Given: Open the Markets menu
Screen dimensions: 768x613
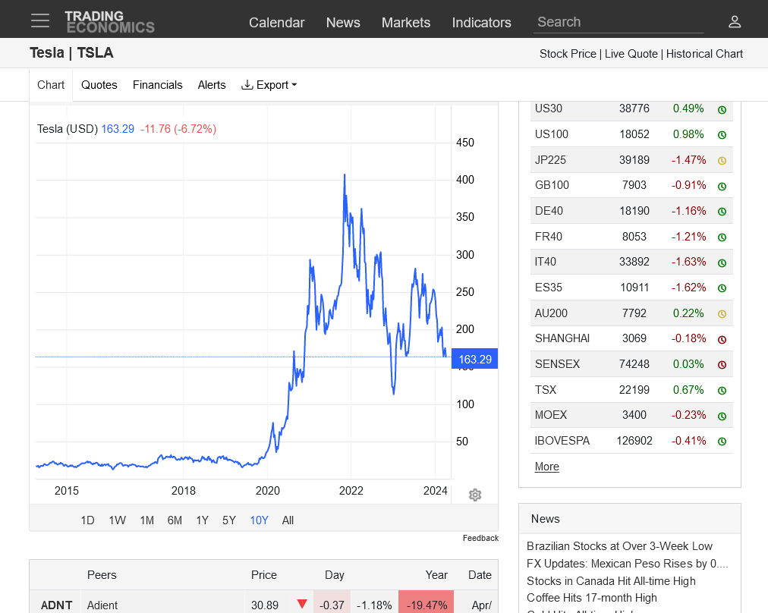Looking at the screenshot, I should (x=405, y=23).
